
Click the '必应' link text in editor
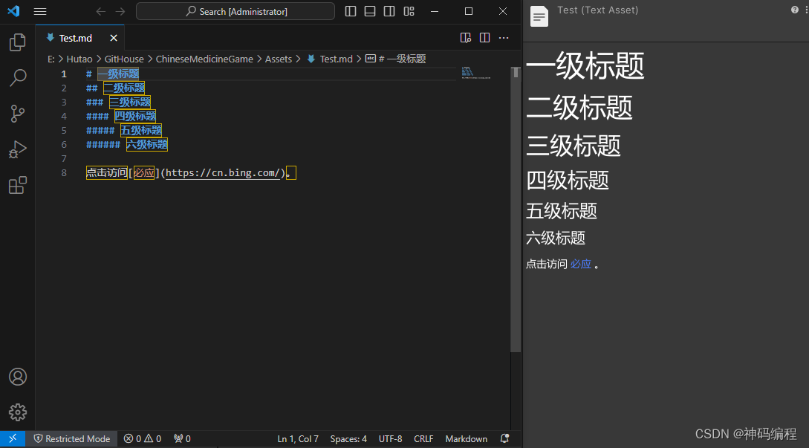pyautogui.click(x=144, y=173)
